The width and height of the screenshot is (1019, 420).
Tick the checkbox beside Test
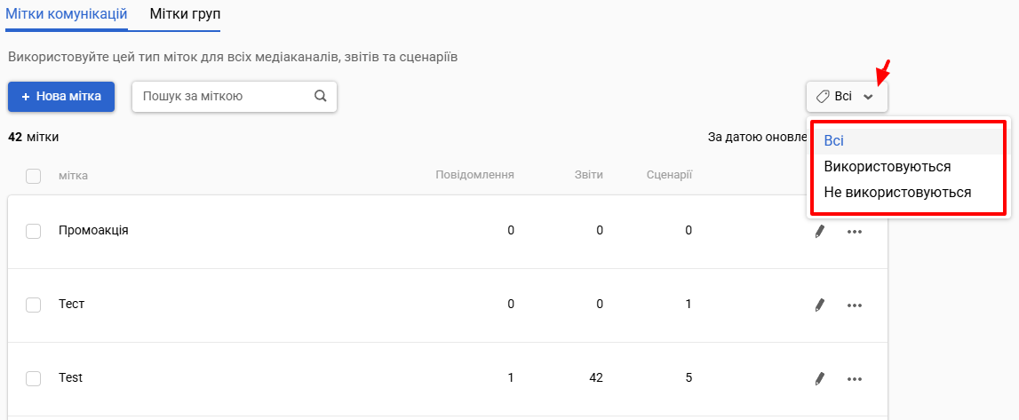tap(33, 377)
